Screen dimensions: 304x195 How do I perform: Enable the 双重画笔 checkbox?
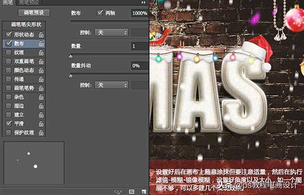point(9,62)
